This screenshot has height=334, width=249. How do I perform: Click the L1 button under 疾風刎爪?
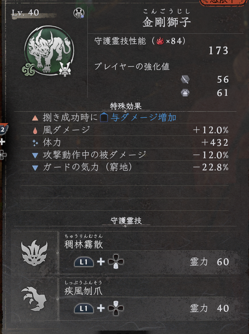pyautogui.click(x=84, y=308)
